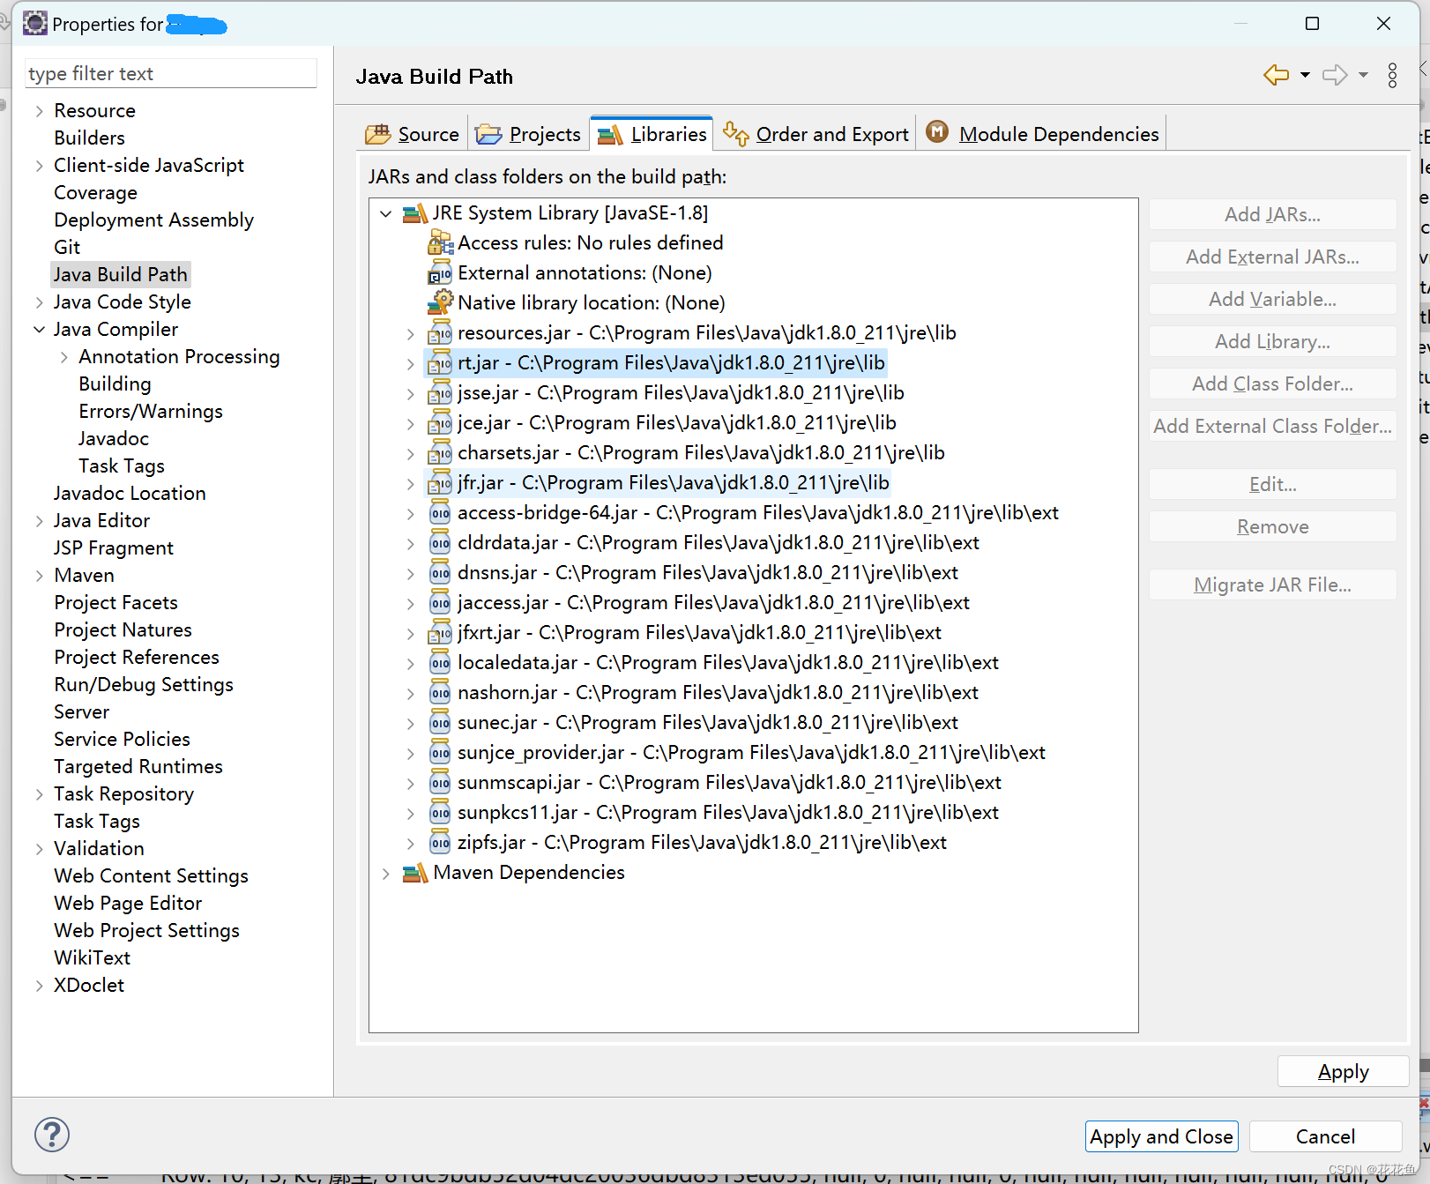The width and height of the screenshot is (1430, 1184).
Task: Click the Add Library button
Action: click(1272, 341)
